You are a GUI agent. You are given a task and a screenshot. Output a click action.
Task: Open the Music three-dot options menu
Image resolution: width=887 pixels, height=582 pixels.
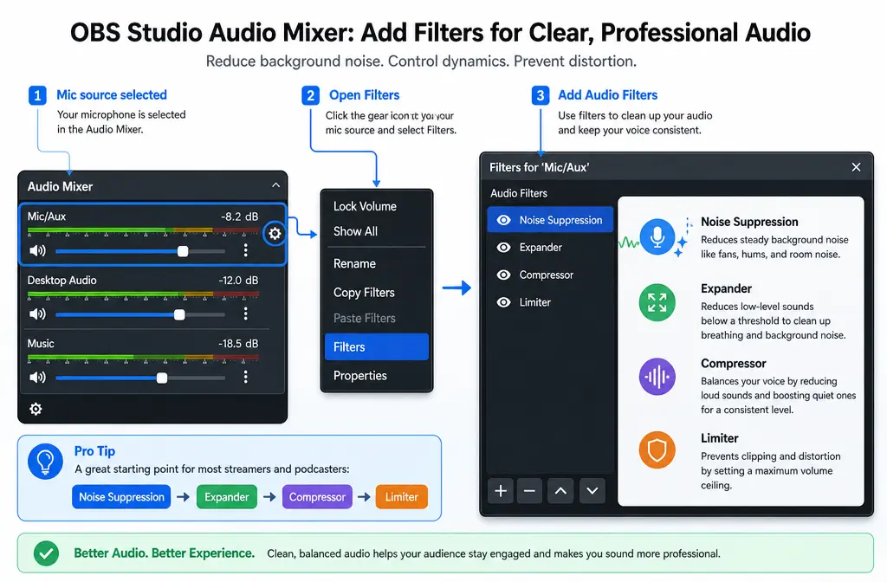245,378
